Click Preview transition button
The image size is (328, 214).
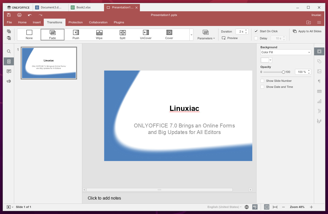tap(230, 38)
